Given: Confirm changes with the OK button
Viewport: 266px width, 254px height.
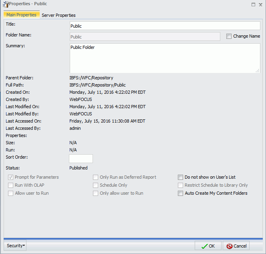Looking at the screenshot, I should pos(208,246).
